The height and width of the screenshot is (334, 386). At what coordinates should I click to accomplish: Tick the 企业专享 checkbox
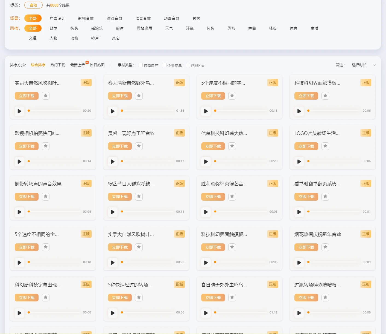click(164, 65)
